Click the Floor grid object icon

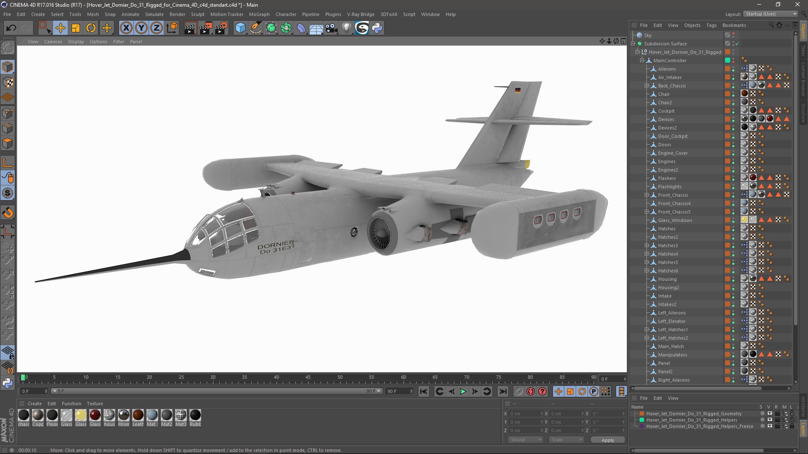[x=316, y=28]
